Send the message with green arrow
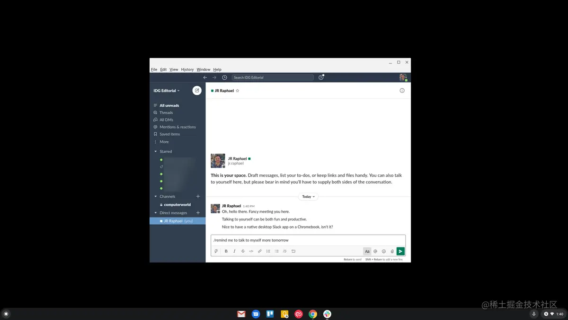 point(400,251)
